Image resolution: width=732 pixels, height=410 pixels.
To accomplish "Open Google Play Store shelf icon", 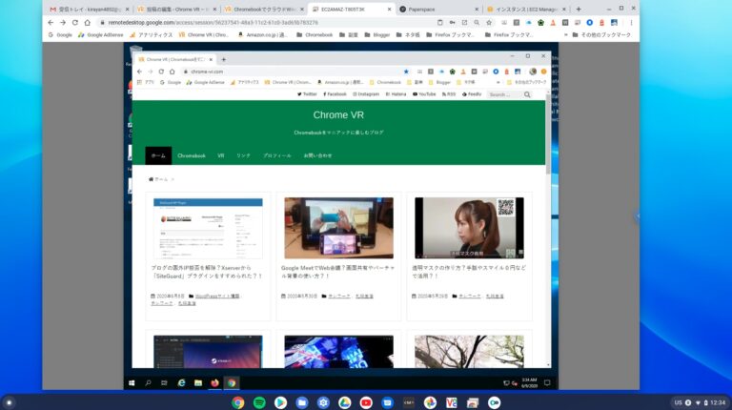I will pyautogui.click(x=280, y=402).
